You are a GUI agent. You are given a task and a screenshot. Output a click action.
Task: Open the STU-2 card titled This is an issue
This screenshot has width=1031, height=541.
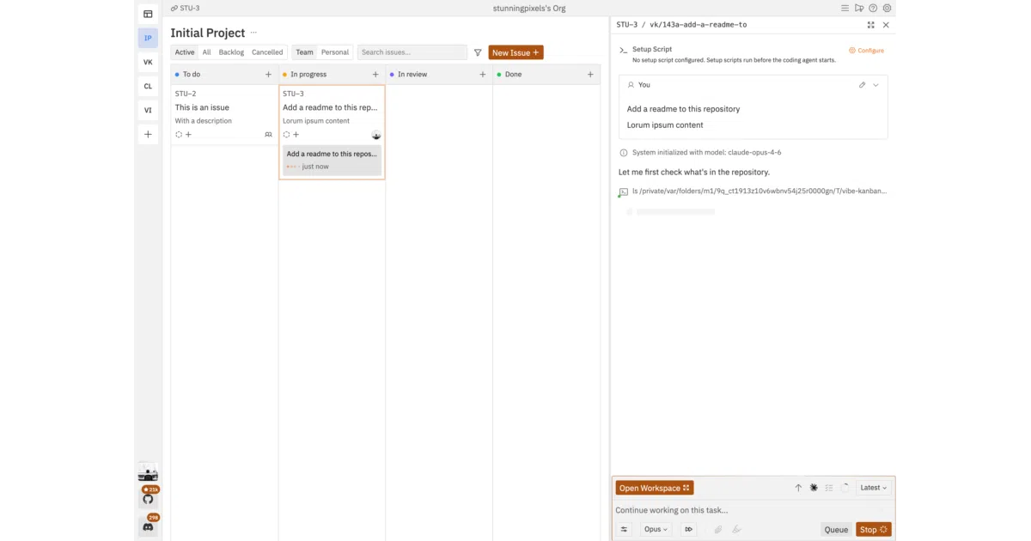pos(224,114)
